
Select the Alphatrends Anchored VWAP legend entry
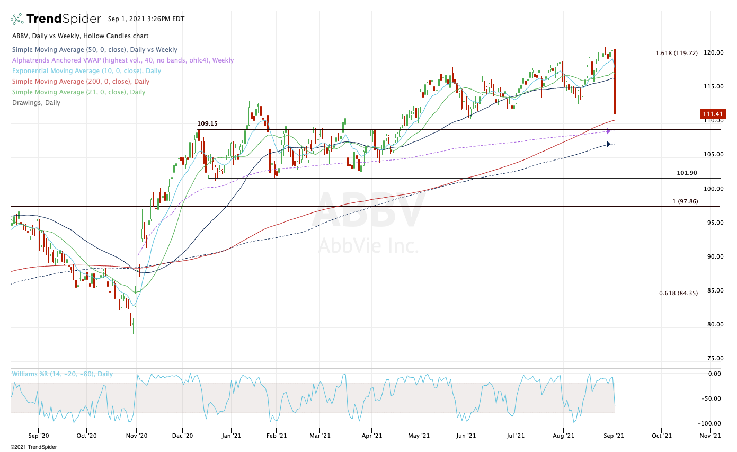[x=122, y=60]
